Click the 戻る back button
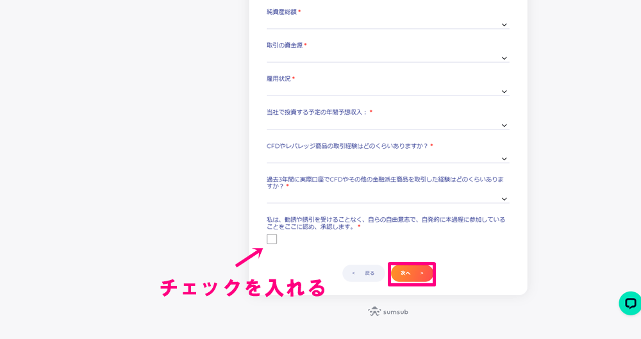 pos(363,273)
